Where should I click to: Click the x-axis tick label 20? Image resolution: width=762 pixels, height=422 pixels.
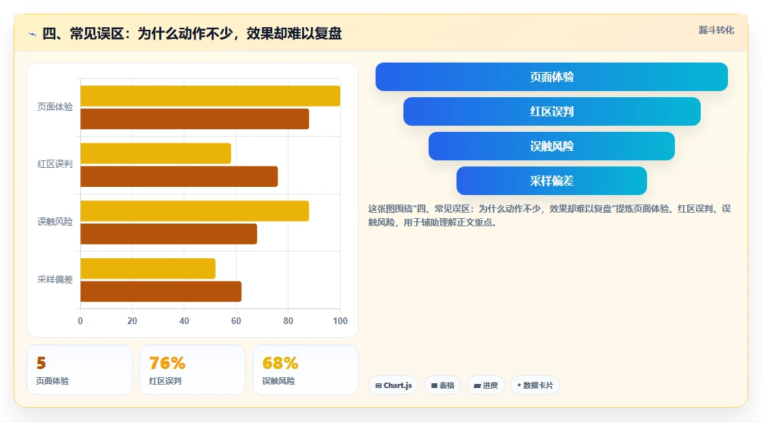(x=132, y=321)
